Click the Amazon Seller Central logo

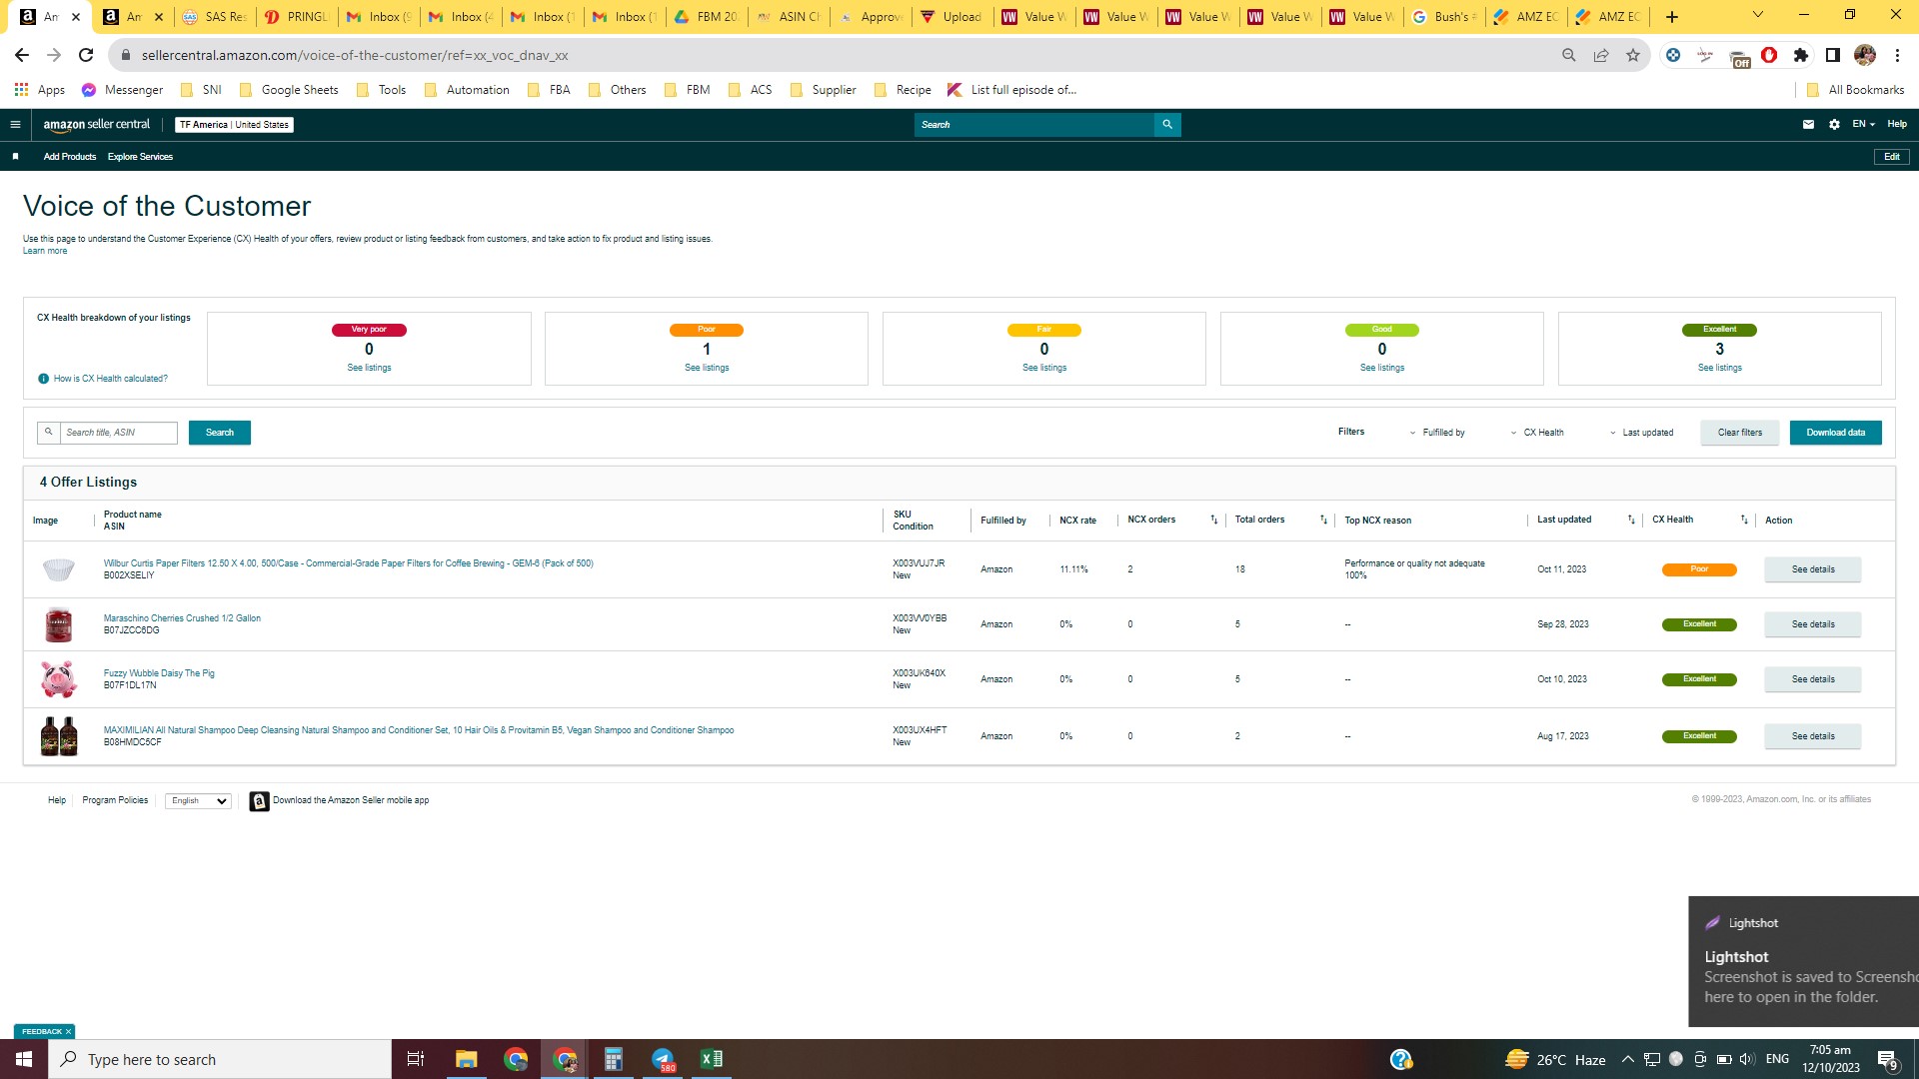point(96,125)
